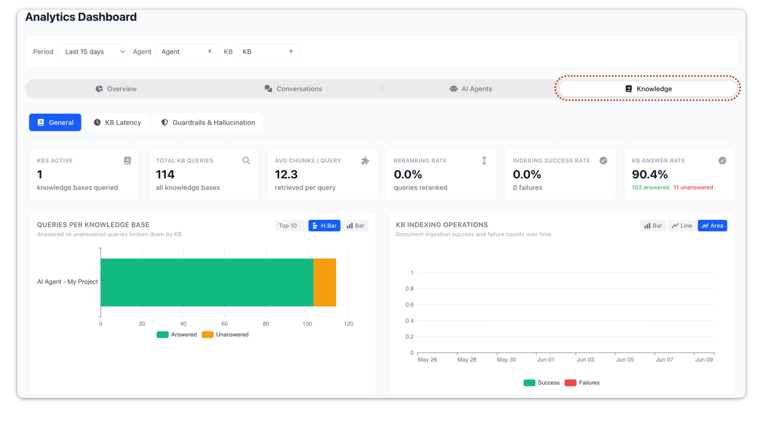Toggle the Unanswered orange legend swatch

[x=207, y=334]
